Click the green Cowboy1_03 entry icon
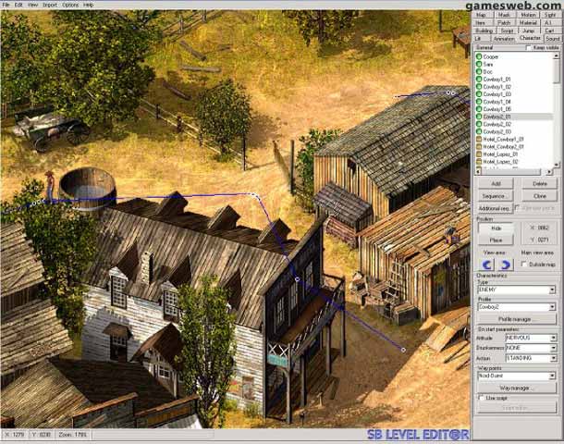 pyautogui.click(x=479, y=94)
